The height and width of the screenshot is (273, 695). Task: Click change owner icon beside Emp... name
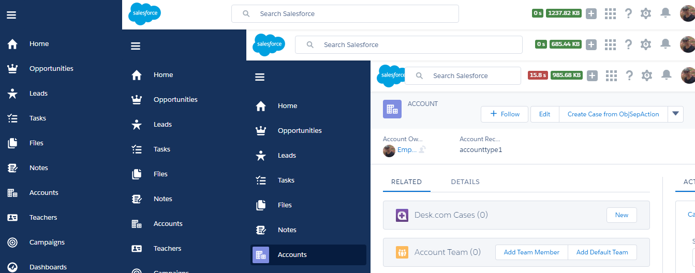click(422, 150)
